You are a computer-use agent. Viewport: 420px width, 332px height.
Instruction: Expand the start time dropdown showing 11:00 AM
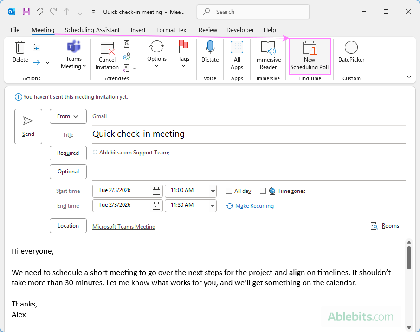[213, 191]
